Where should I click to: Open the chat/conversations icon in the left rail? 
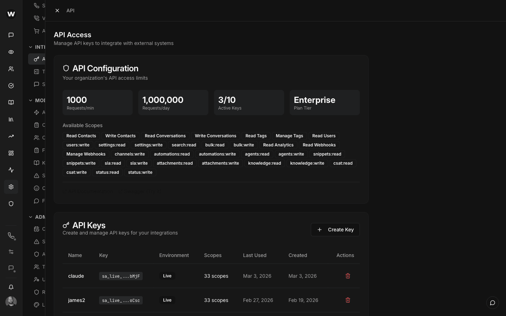(x=11, y=35)
